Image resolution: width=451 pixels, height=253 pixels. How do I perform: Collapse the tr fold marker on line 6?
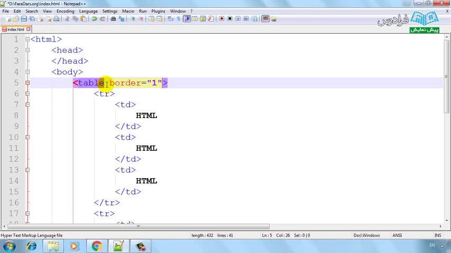[27, 94]
